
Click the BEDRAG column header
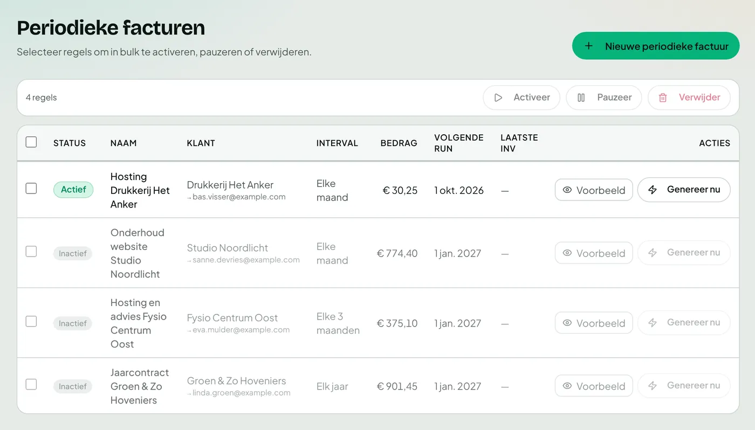(399, 143)
